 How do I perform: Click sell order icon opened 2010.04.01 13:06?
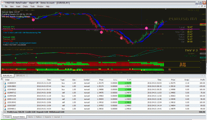point(5,102)
